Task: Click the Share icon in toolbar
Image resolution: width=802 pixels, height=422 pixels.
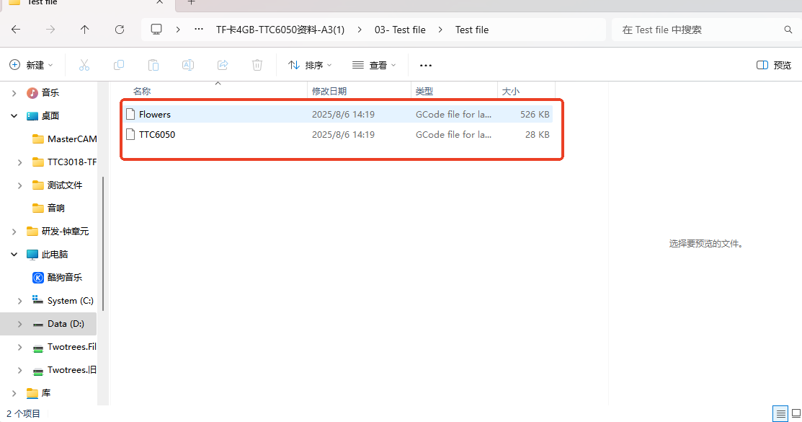Action: [223, 65]
